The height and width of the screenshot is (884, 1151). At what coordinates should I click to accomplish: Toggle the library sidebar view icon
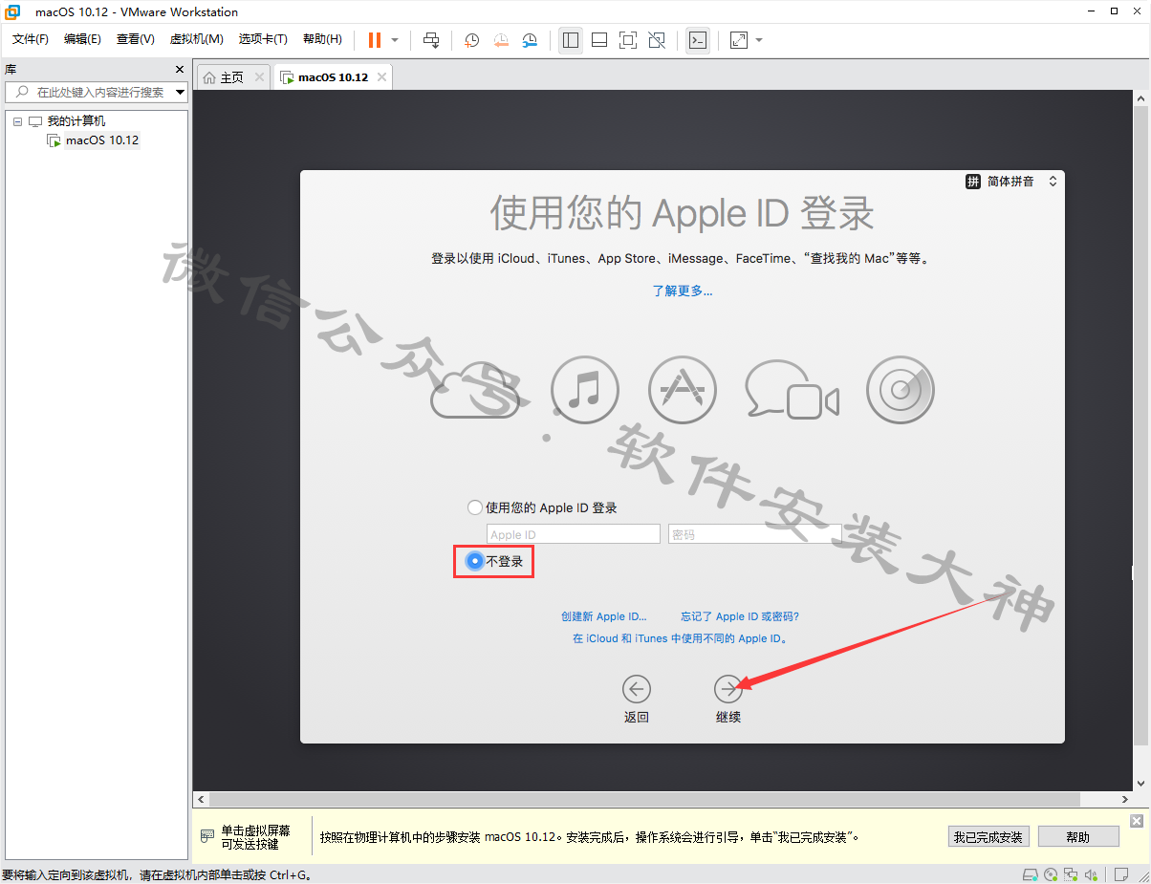571,40
